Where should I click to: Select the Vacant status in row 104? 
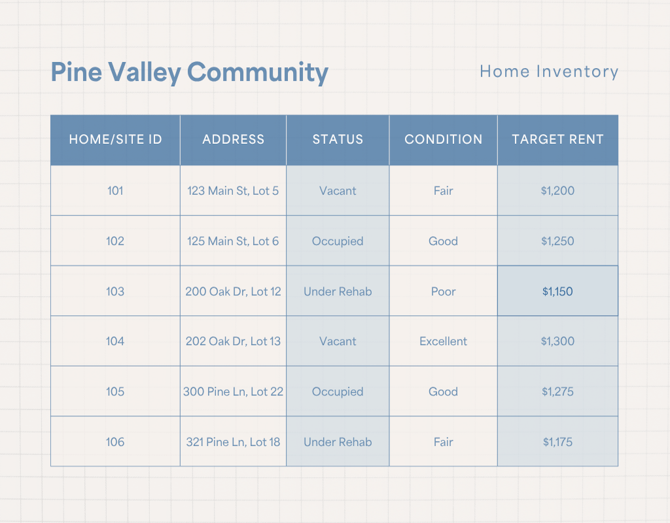coord(338,341)
